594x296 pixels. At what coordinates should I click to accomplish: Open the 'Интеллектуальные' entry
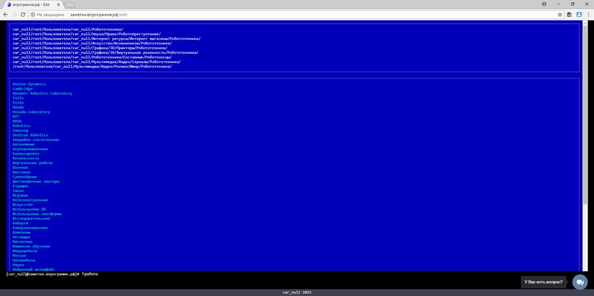click(x=30, y=200)
